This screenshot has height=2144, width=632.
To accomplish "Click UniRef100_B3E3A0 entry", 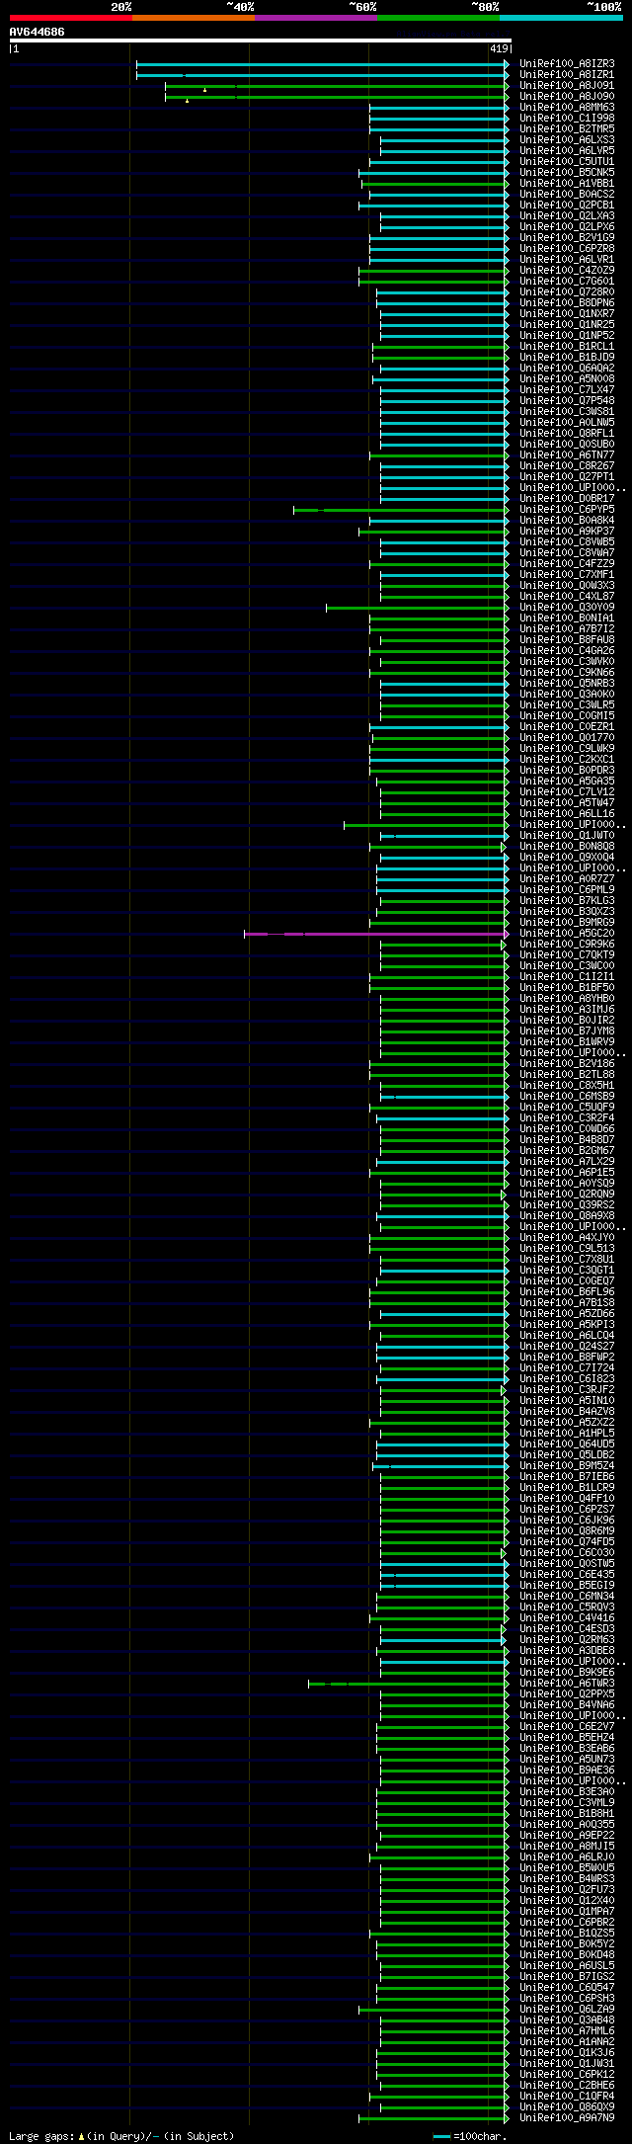I will click(x=567, y=1791).
